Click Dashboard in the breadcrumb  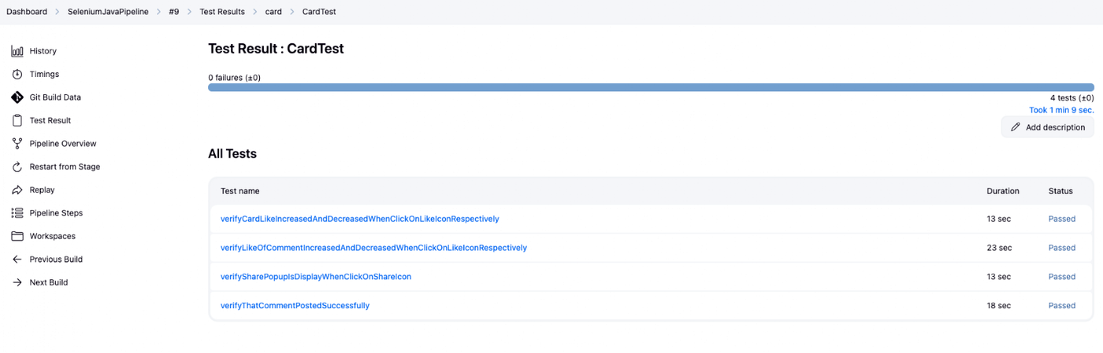point(27,12)
